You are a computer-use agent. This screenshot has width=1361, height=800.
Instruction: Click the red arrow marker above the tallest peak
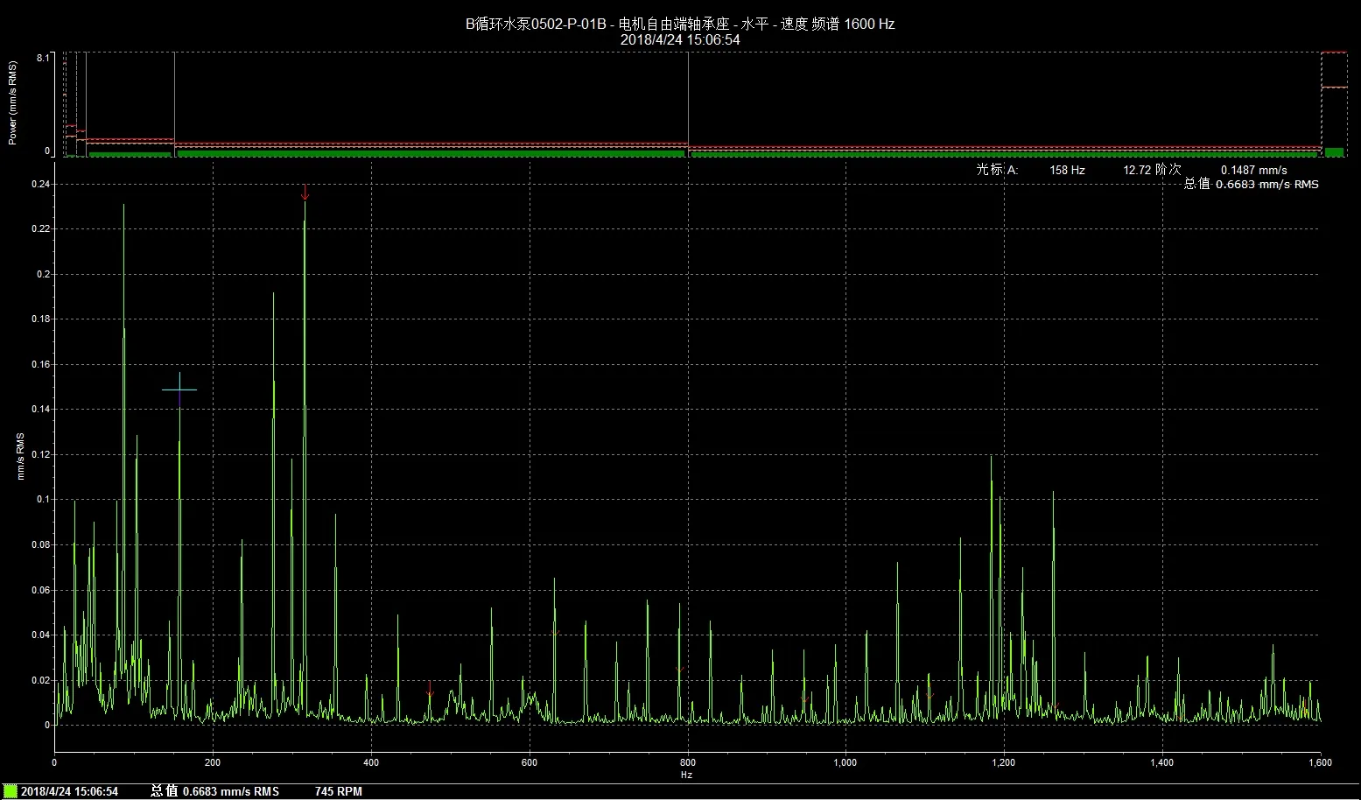pyautogui.click(x=305, y=193)
